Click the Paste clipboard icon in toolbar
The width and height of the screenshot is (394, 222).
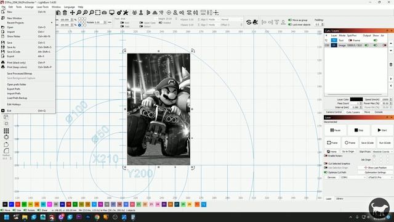pos(58,12)
